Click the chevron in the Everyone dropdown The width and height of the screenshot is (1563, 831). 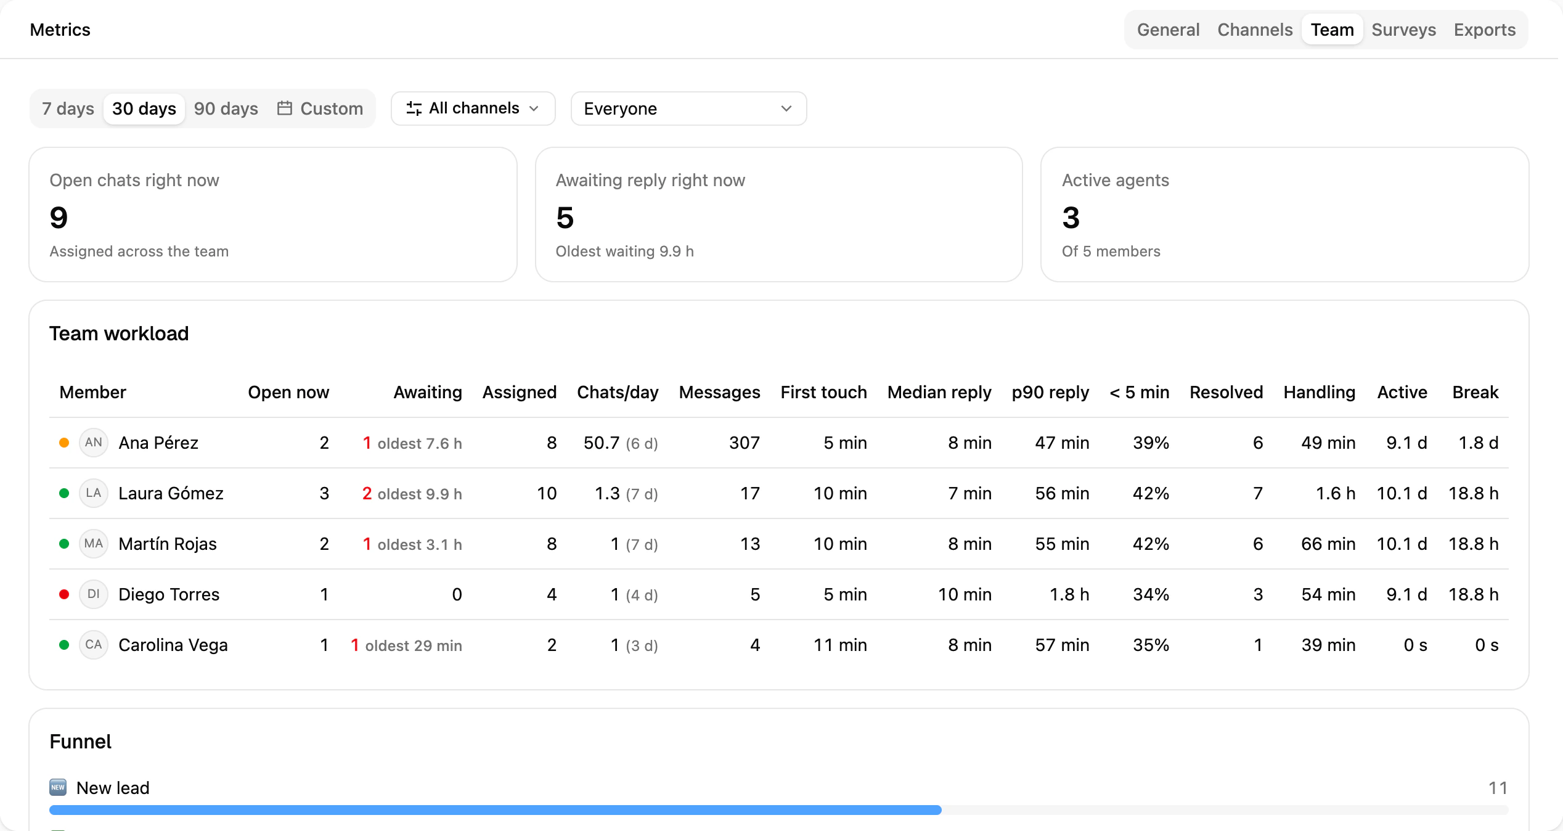click(x=786, y=108)
